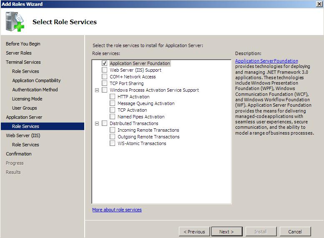Open User Groups step
This screenshot has width=324, height=238.
coord(24,108)
